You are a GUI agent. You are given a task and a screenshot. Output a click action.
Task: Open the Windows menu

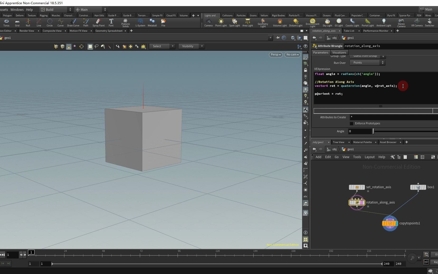(17, 10)
